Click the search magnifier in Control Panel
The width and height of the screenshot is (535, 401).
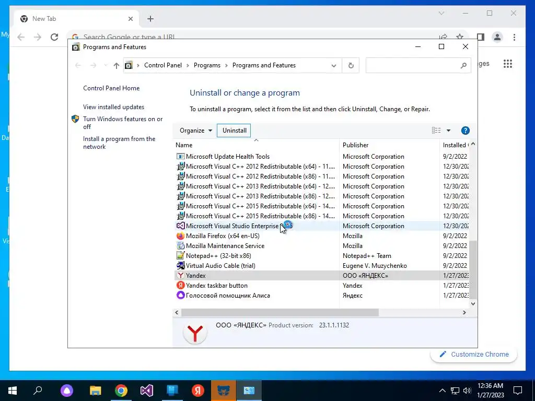(463, 65)
